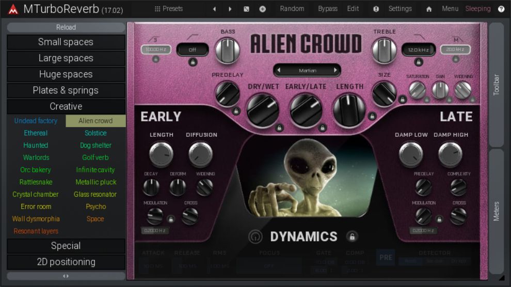Go to next preset arrow

tap(230, 9)
